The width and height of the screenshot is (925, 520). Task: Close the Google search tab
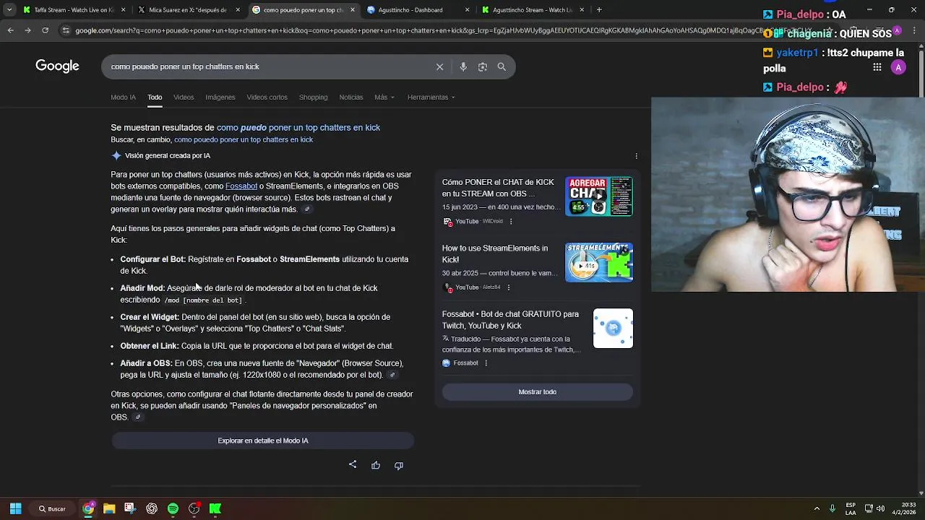click(x=353, y=10)
